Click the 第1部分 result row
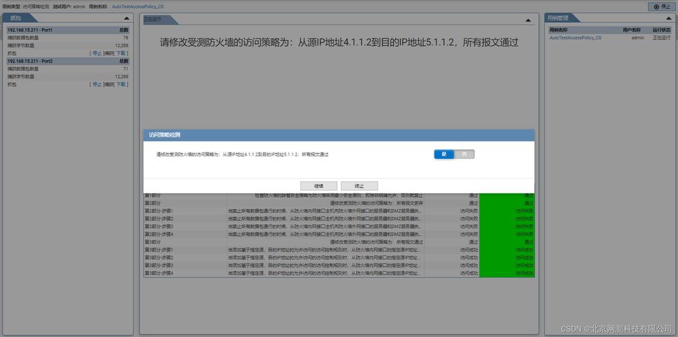The height and width of the screenshot is (337, 678). pyautogui.click(x=339, y=195)
